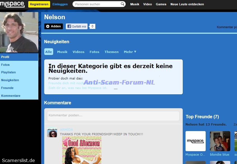Screen dimensions: 237x164
Task: Open ARMIDA's commenter avatar
Action: [52, 132]
